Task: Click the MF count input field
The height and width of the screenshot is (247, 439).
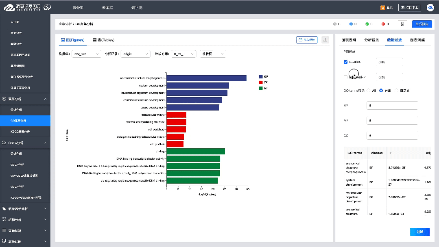Action: tap(392, 121)
